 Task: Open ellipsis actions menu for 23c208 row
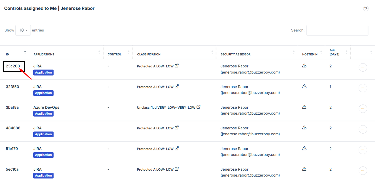click(x=363, y=67)
